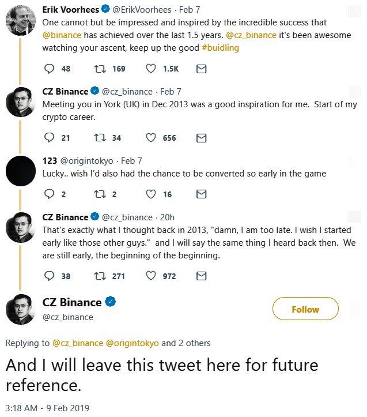The image size is (367, 417).
Task: Retweet CZ's York meeting tweet
Action: pos(100,138)
